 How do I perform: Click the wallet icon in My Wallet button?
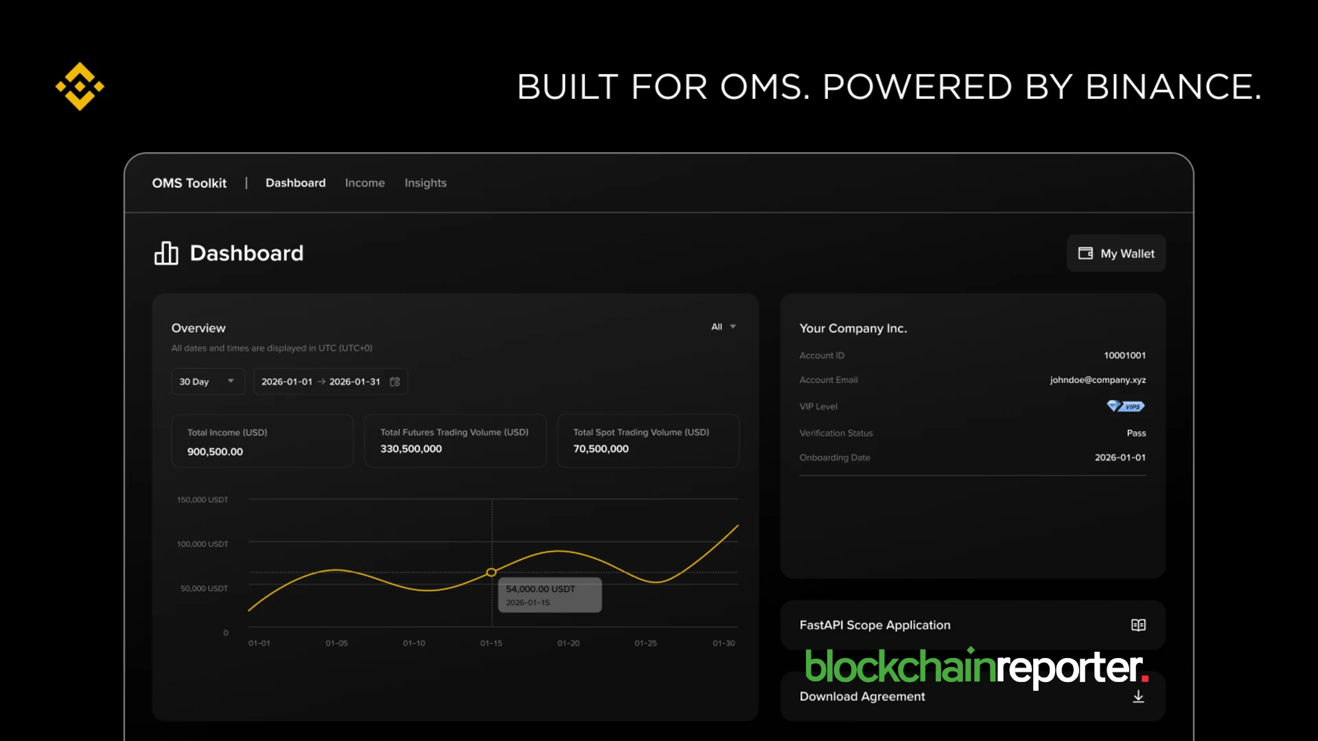click(1085, 253)
